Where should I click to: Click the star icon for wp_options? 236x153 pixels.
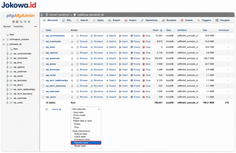click(x=72, y=53)
